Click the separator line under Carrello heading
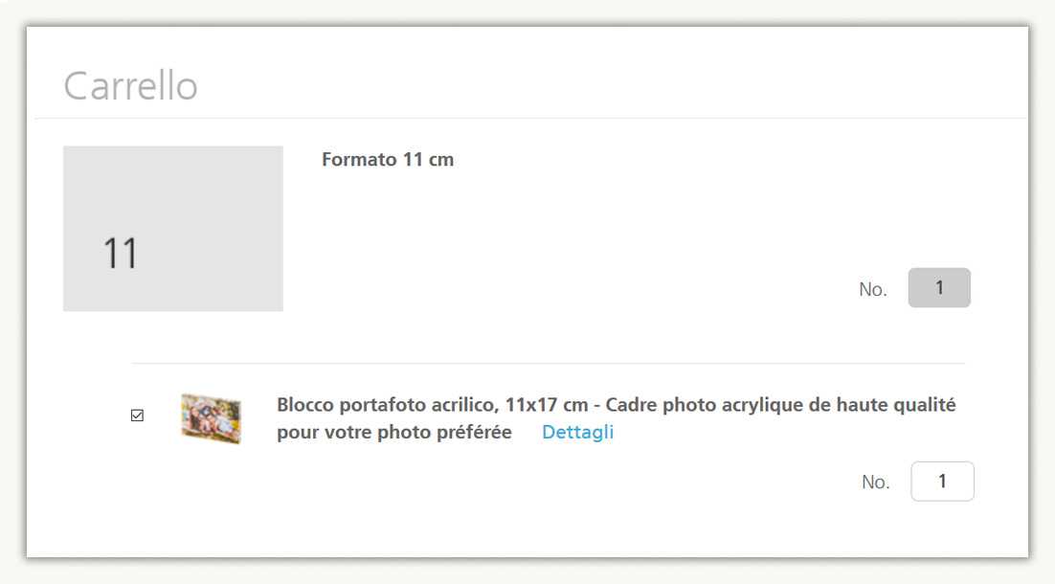This screenshot has height=584, width=1055. (x=530, y=119)
